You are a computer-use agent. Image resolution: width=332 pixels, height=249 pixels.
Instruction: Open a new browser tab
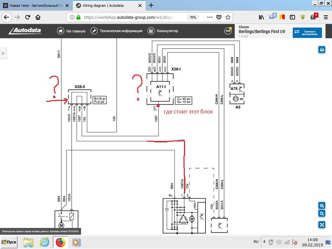pyautogui.click(x=151, y=6)
